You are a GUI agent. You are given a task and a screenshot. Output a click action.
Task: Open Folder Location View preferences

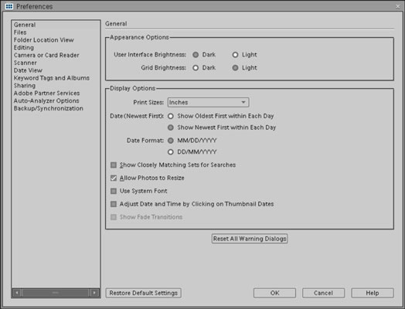pos(43,40)
